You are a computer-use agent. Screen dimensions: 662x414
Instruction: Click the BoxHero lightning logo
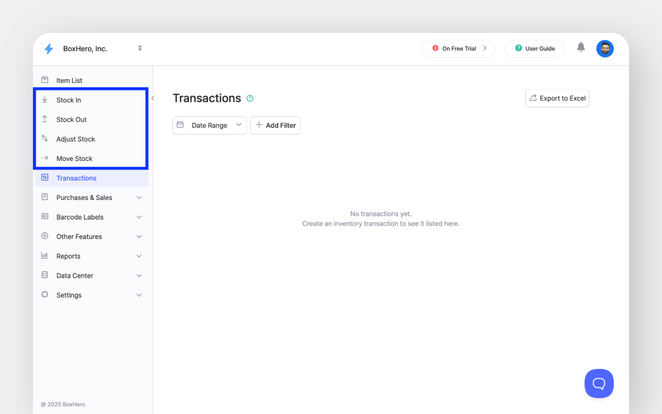49,49
